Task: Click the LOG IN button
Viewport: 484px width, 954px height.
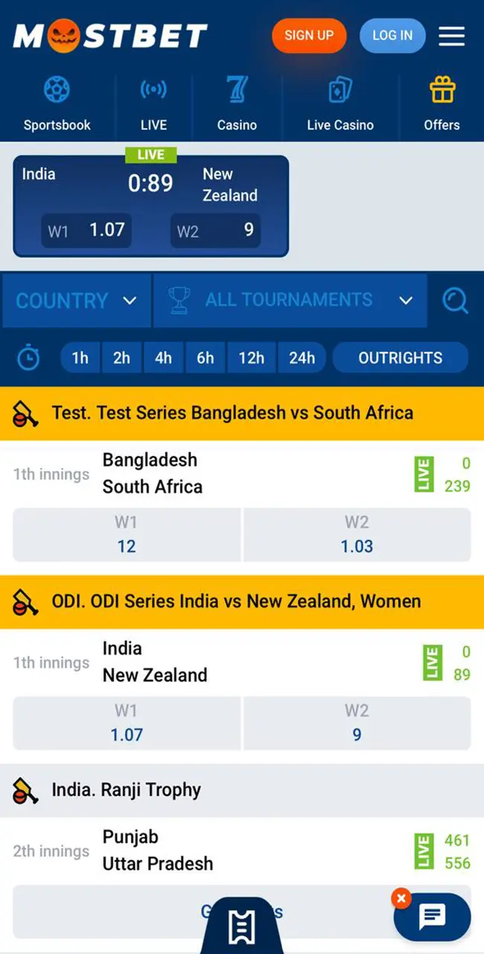Action: [392, 35]
